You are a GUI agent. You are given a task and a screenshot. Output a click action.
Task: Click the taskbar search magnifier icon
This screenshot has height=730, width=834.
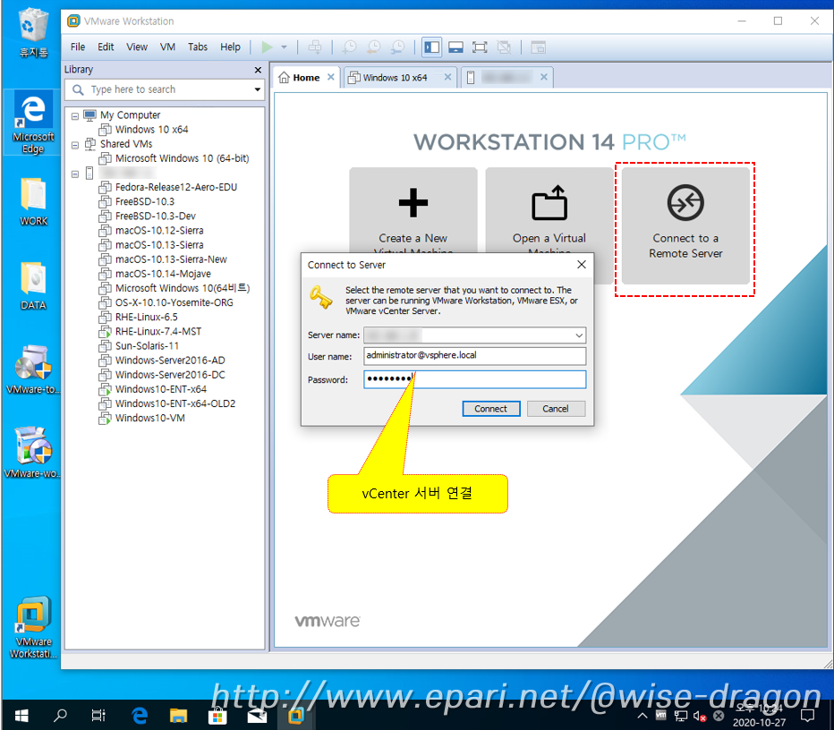click(x=60, y=716)
